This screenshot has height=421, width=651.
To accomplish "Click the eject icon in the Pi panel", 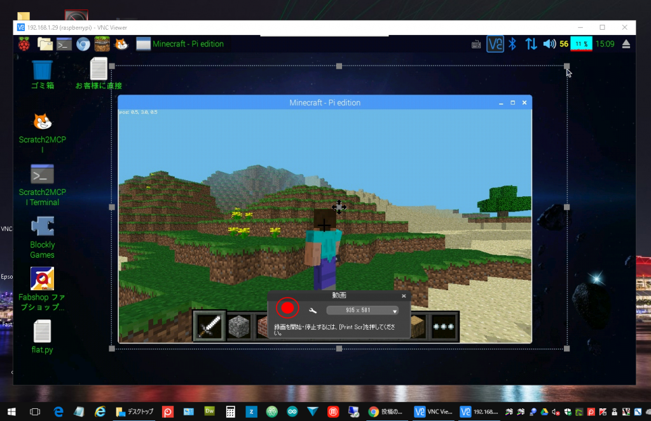I will [626, 44].
